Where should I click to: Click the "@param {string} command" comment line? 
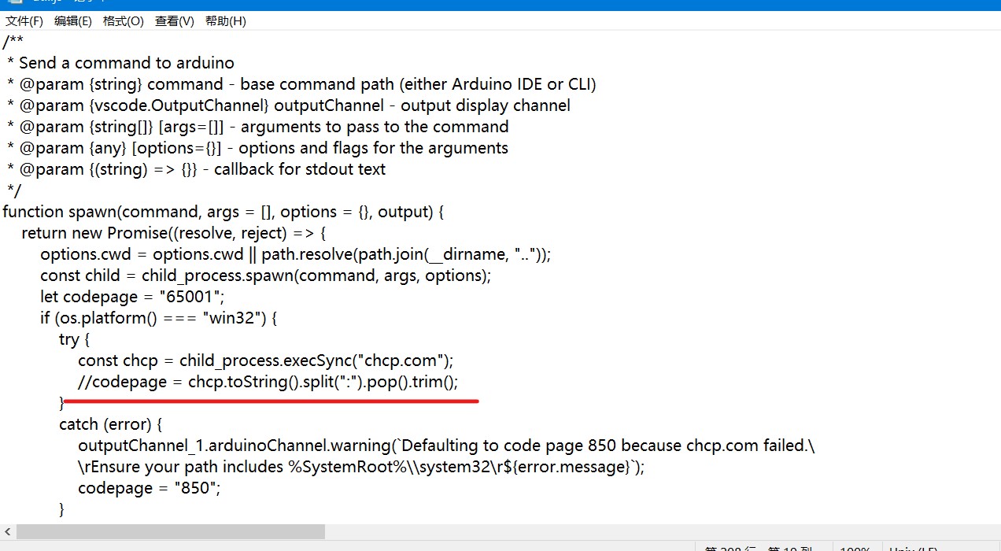[301, 84]
